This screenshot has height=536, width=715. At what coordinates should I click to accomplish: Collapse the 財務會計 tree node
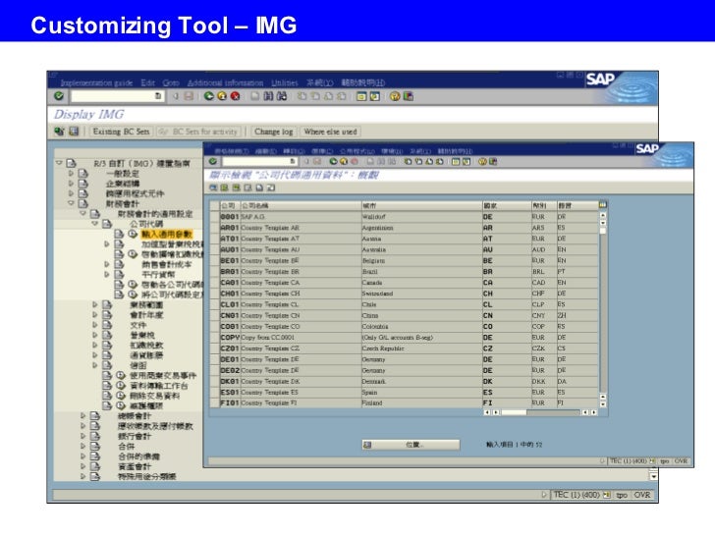pyautogui.click(x=71, y=203)
